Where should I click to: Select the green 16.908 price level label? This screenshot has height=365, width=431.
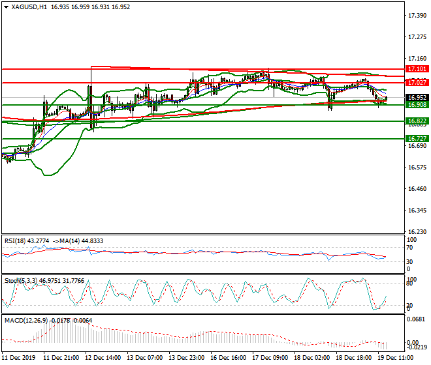pyautogui.click(x=417, y=105)
